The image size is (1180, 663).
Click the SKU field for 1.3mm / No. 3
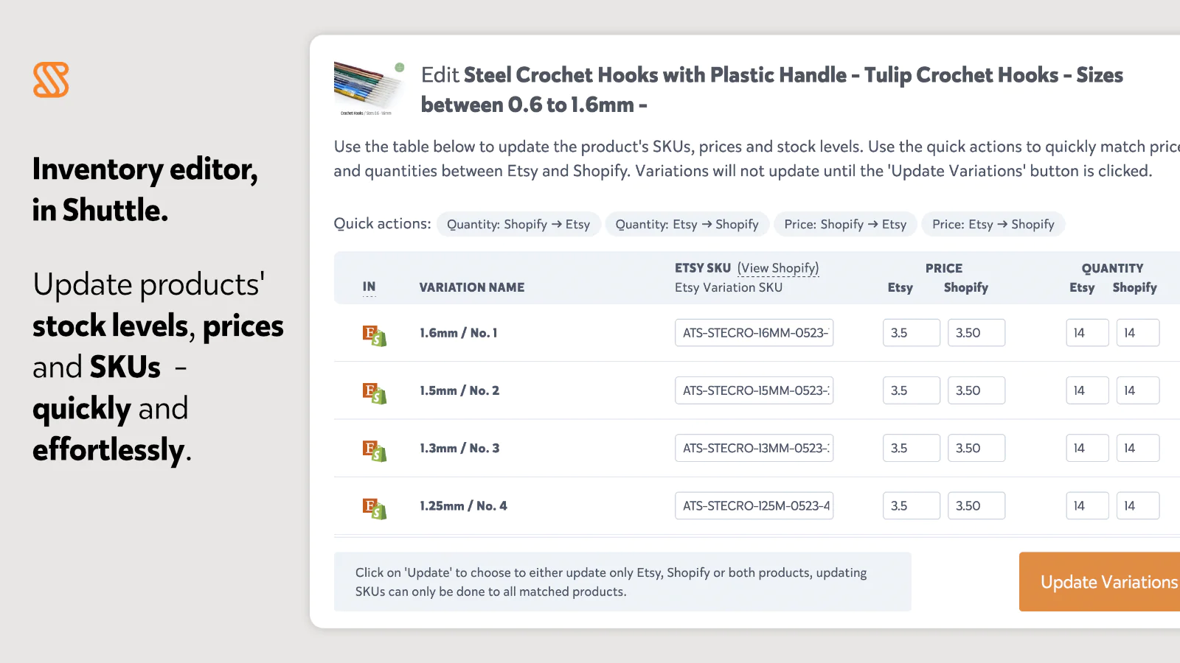(754, 448)
